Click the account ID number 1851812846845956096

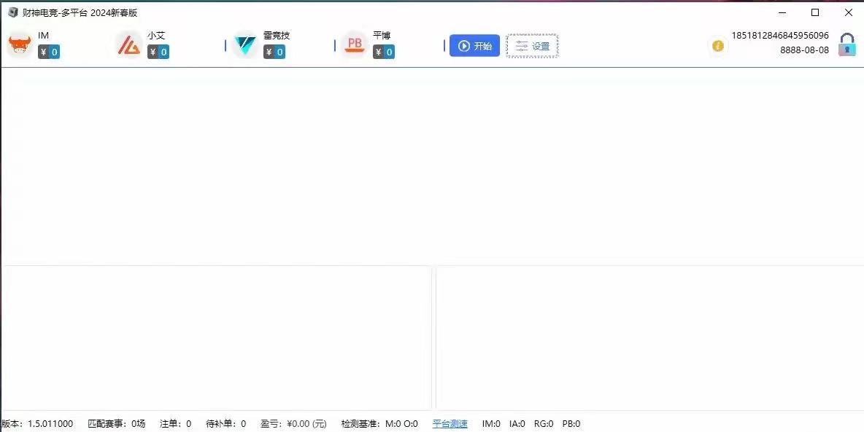[780, 35]
